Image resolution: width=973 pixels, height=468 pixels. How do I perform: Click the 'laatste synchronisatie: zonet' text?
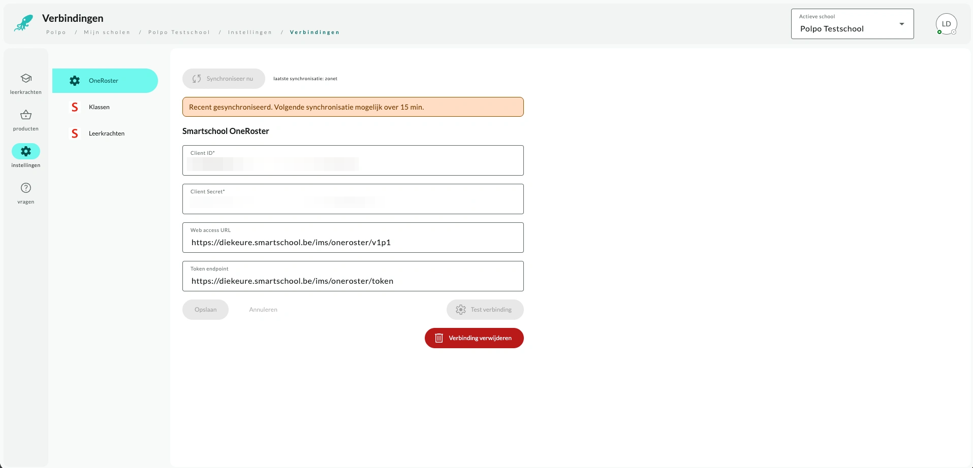(x=305, y=79)
